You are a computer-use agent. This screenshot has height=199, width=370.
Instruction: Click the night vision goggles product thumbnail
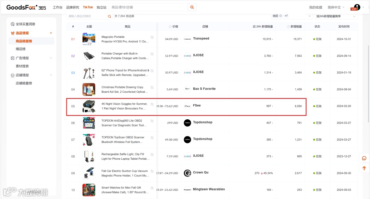(89, 106)
